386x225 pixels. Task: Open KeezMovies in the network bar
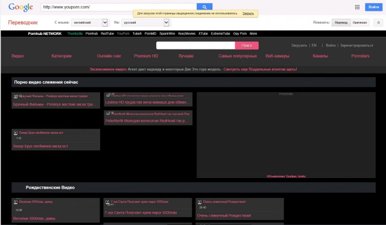click(x=187, y=34)
